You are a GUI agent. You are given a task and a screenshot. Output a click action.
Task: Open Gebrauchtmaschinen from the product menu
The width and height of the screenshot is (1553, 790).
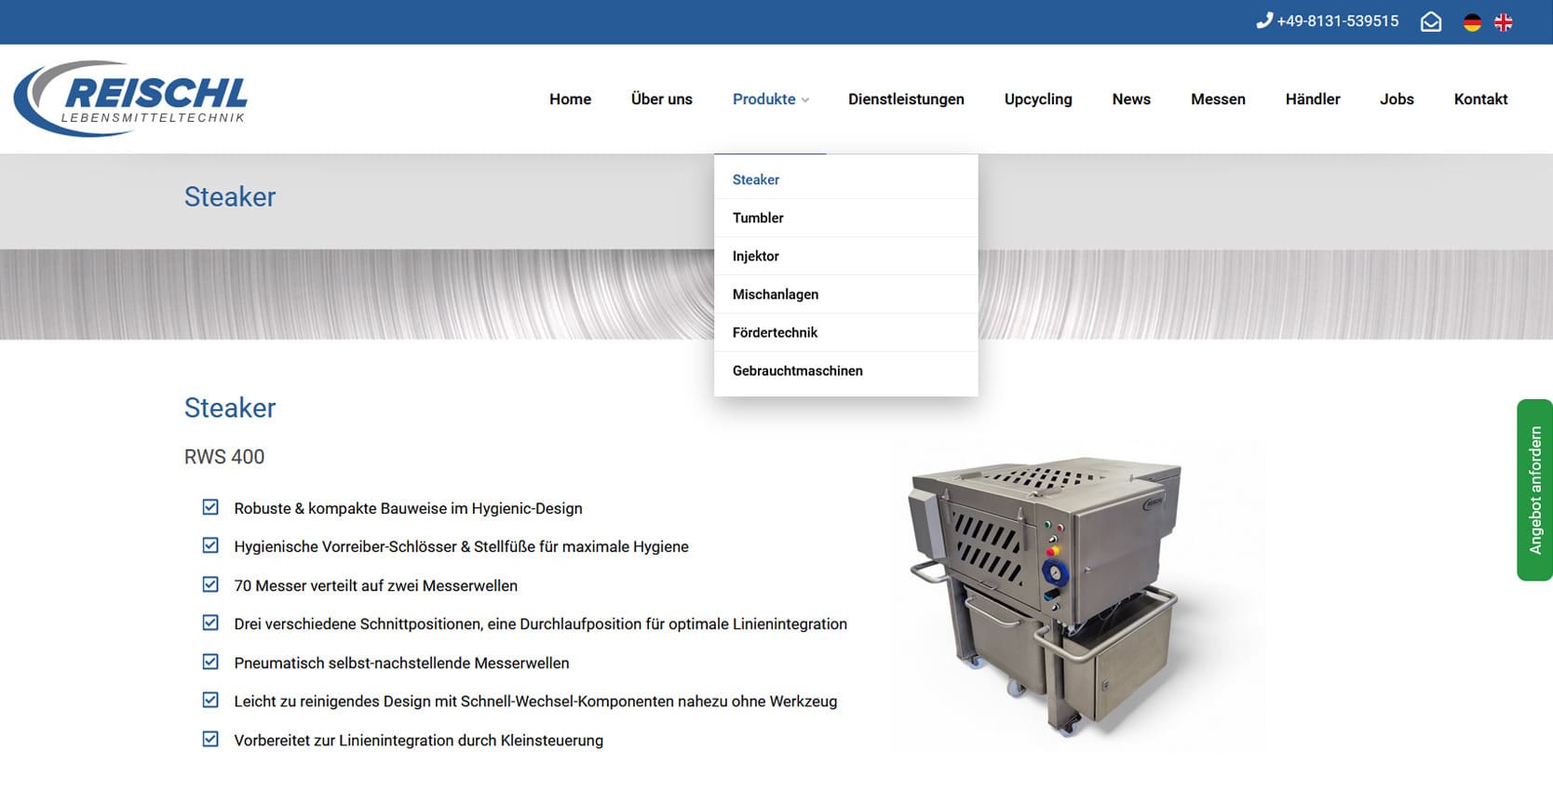click(x=797, y=370)
